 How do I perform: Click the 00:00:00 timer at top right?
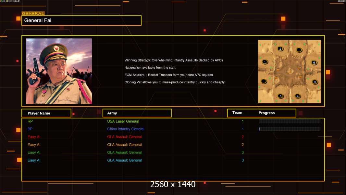341,1
